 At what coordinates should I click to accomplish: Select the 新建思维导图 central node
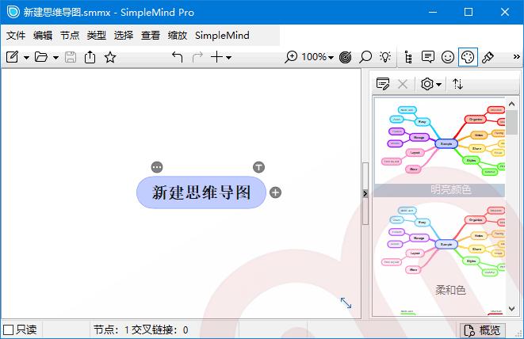[201, 192]
